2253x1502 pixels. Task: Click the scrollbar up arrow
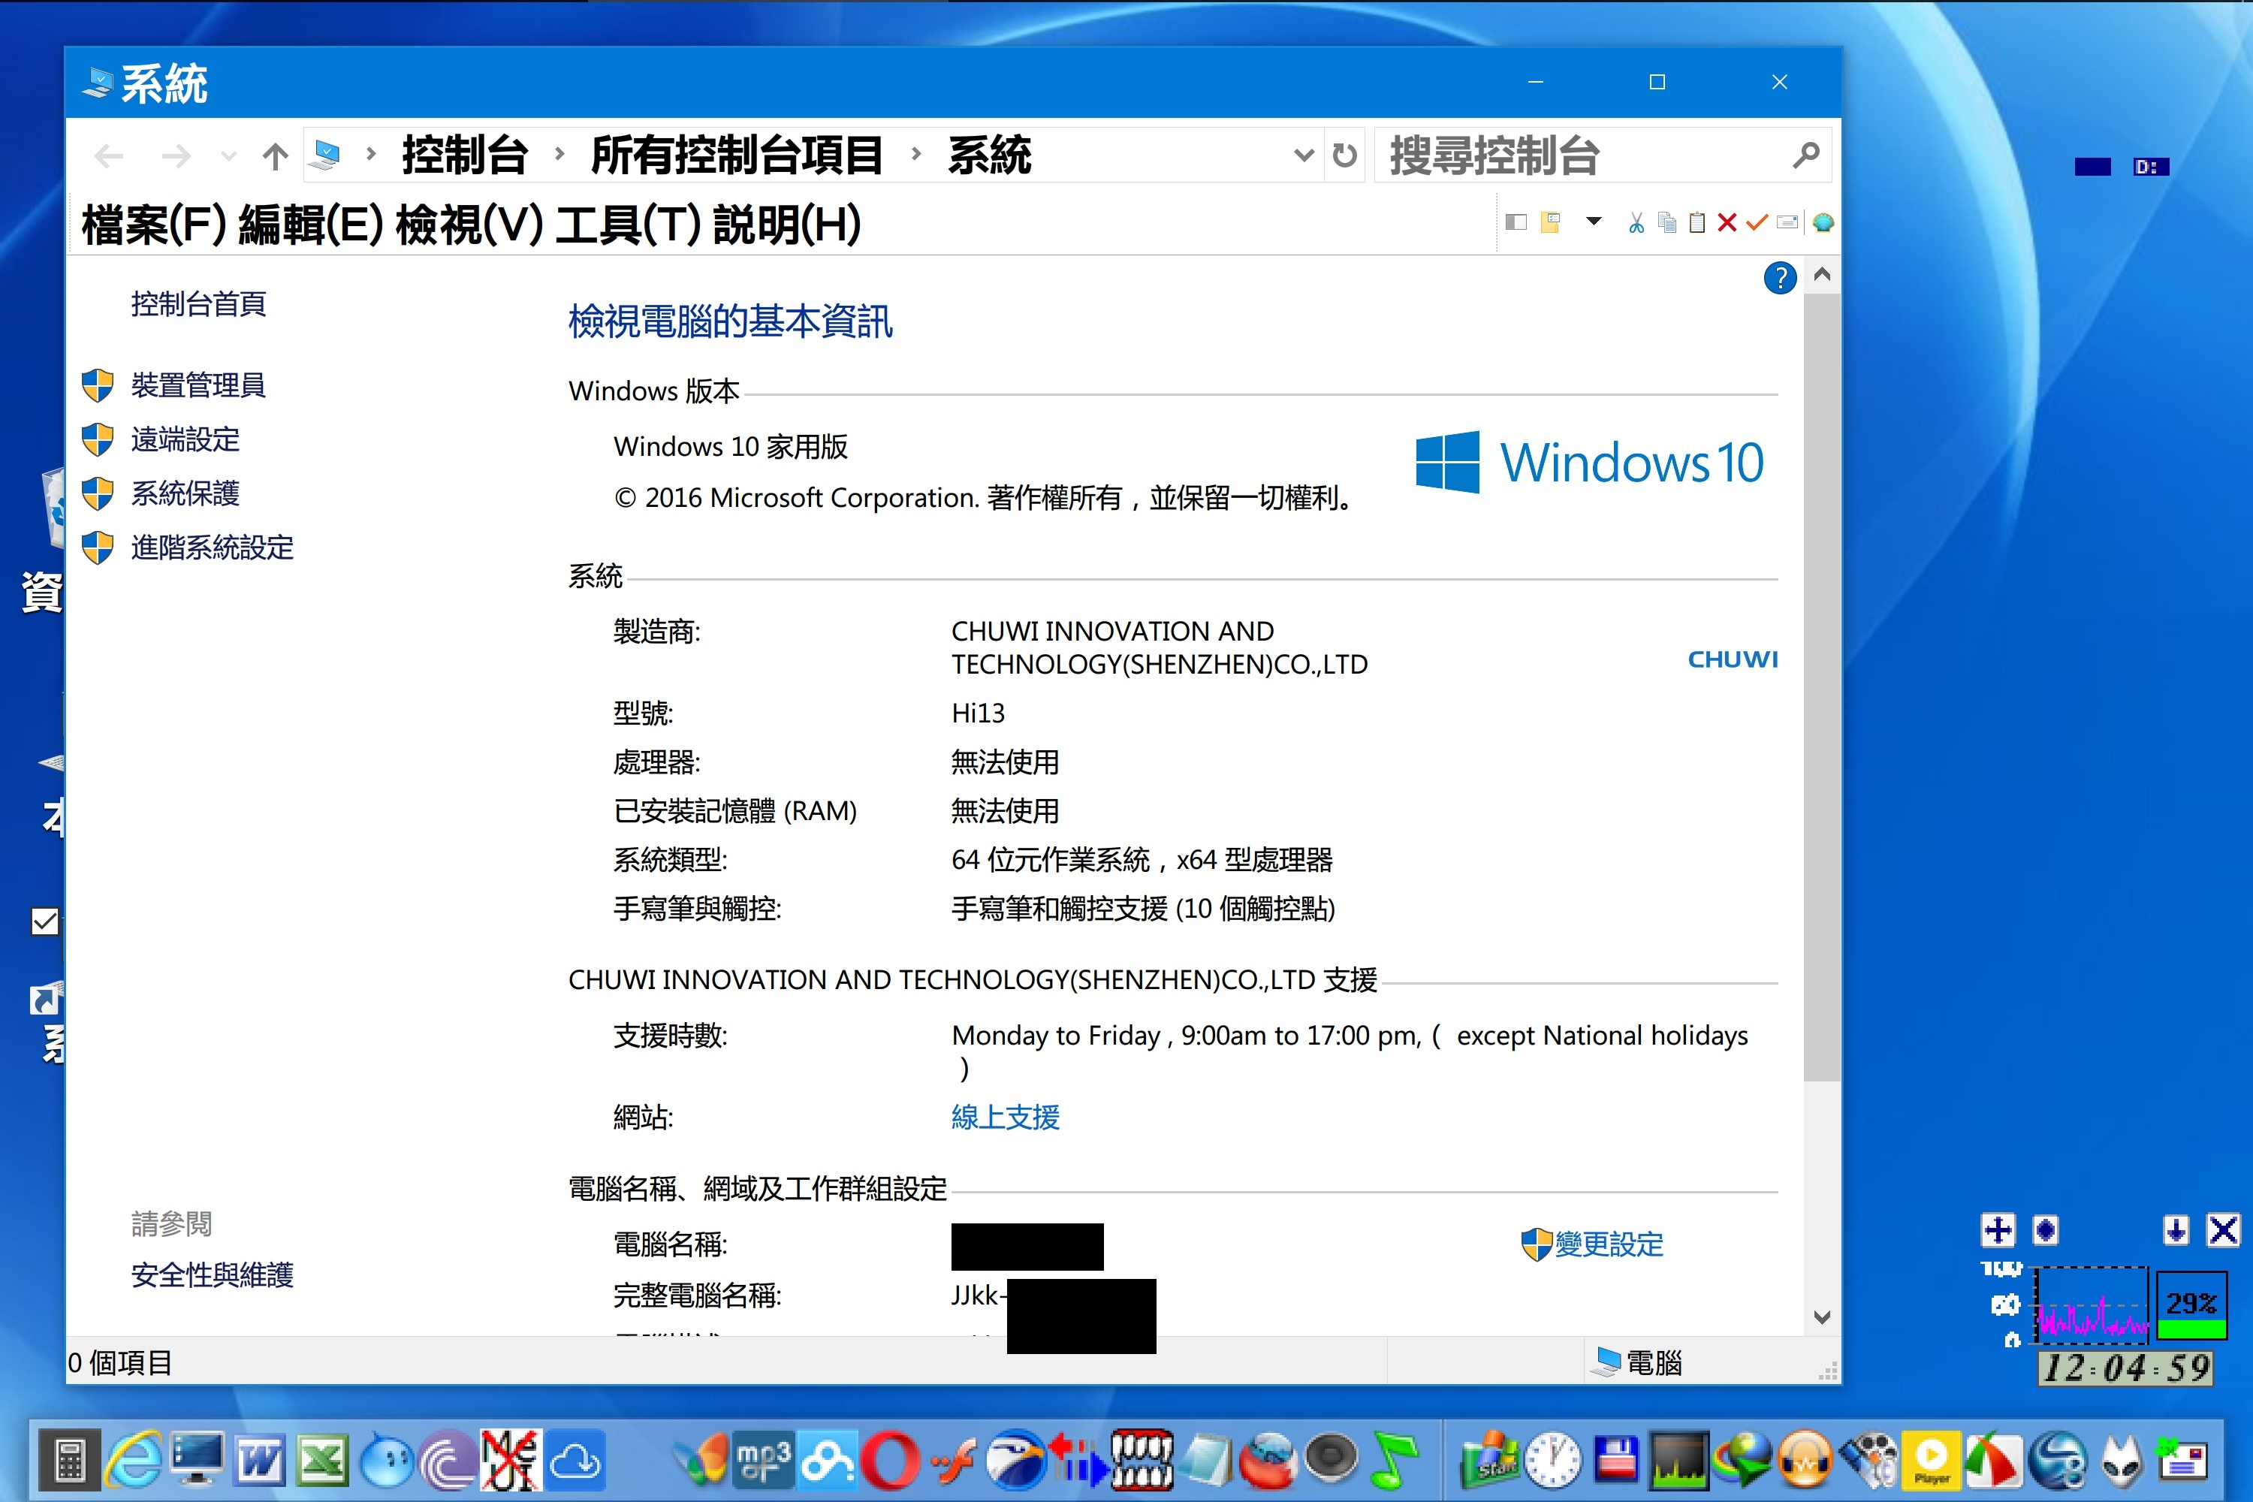coord(1821,276)
